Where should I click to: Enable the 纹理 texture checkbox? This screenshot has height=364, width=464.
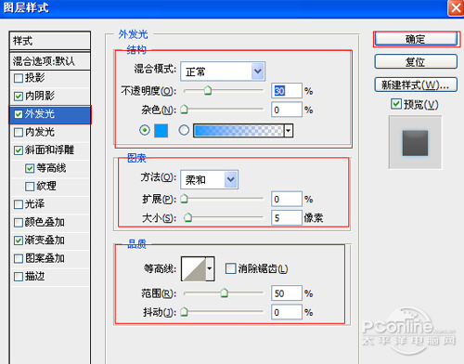point(30,187)
